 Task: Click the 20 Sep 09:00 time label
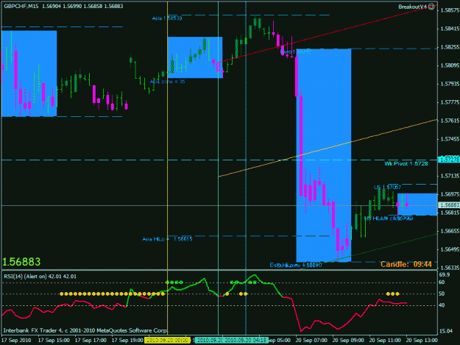tap(348, 341)
